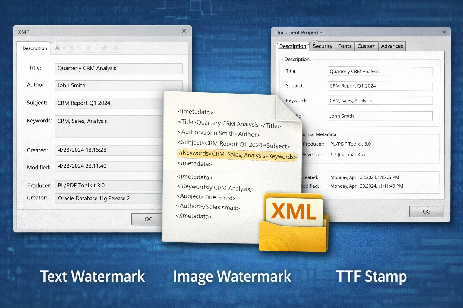Close the Document Properties window
The height and width of the screenshot is (308, 463).
click(444, 32)
